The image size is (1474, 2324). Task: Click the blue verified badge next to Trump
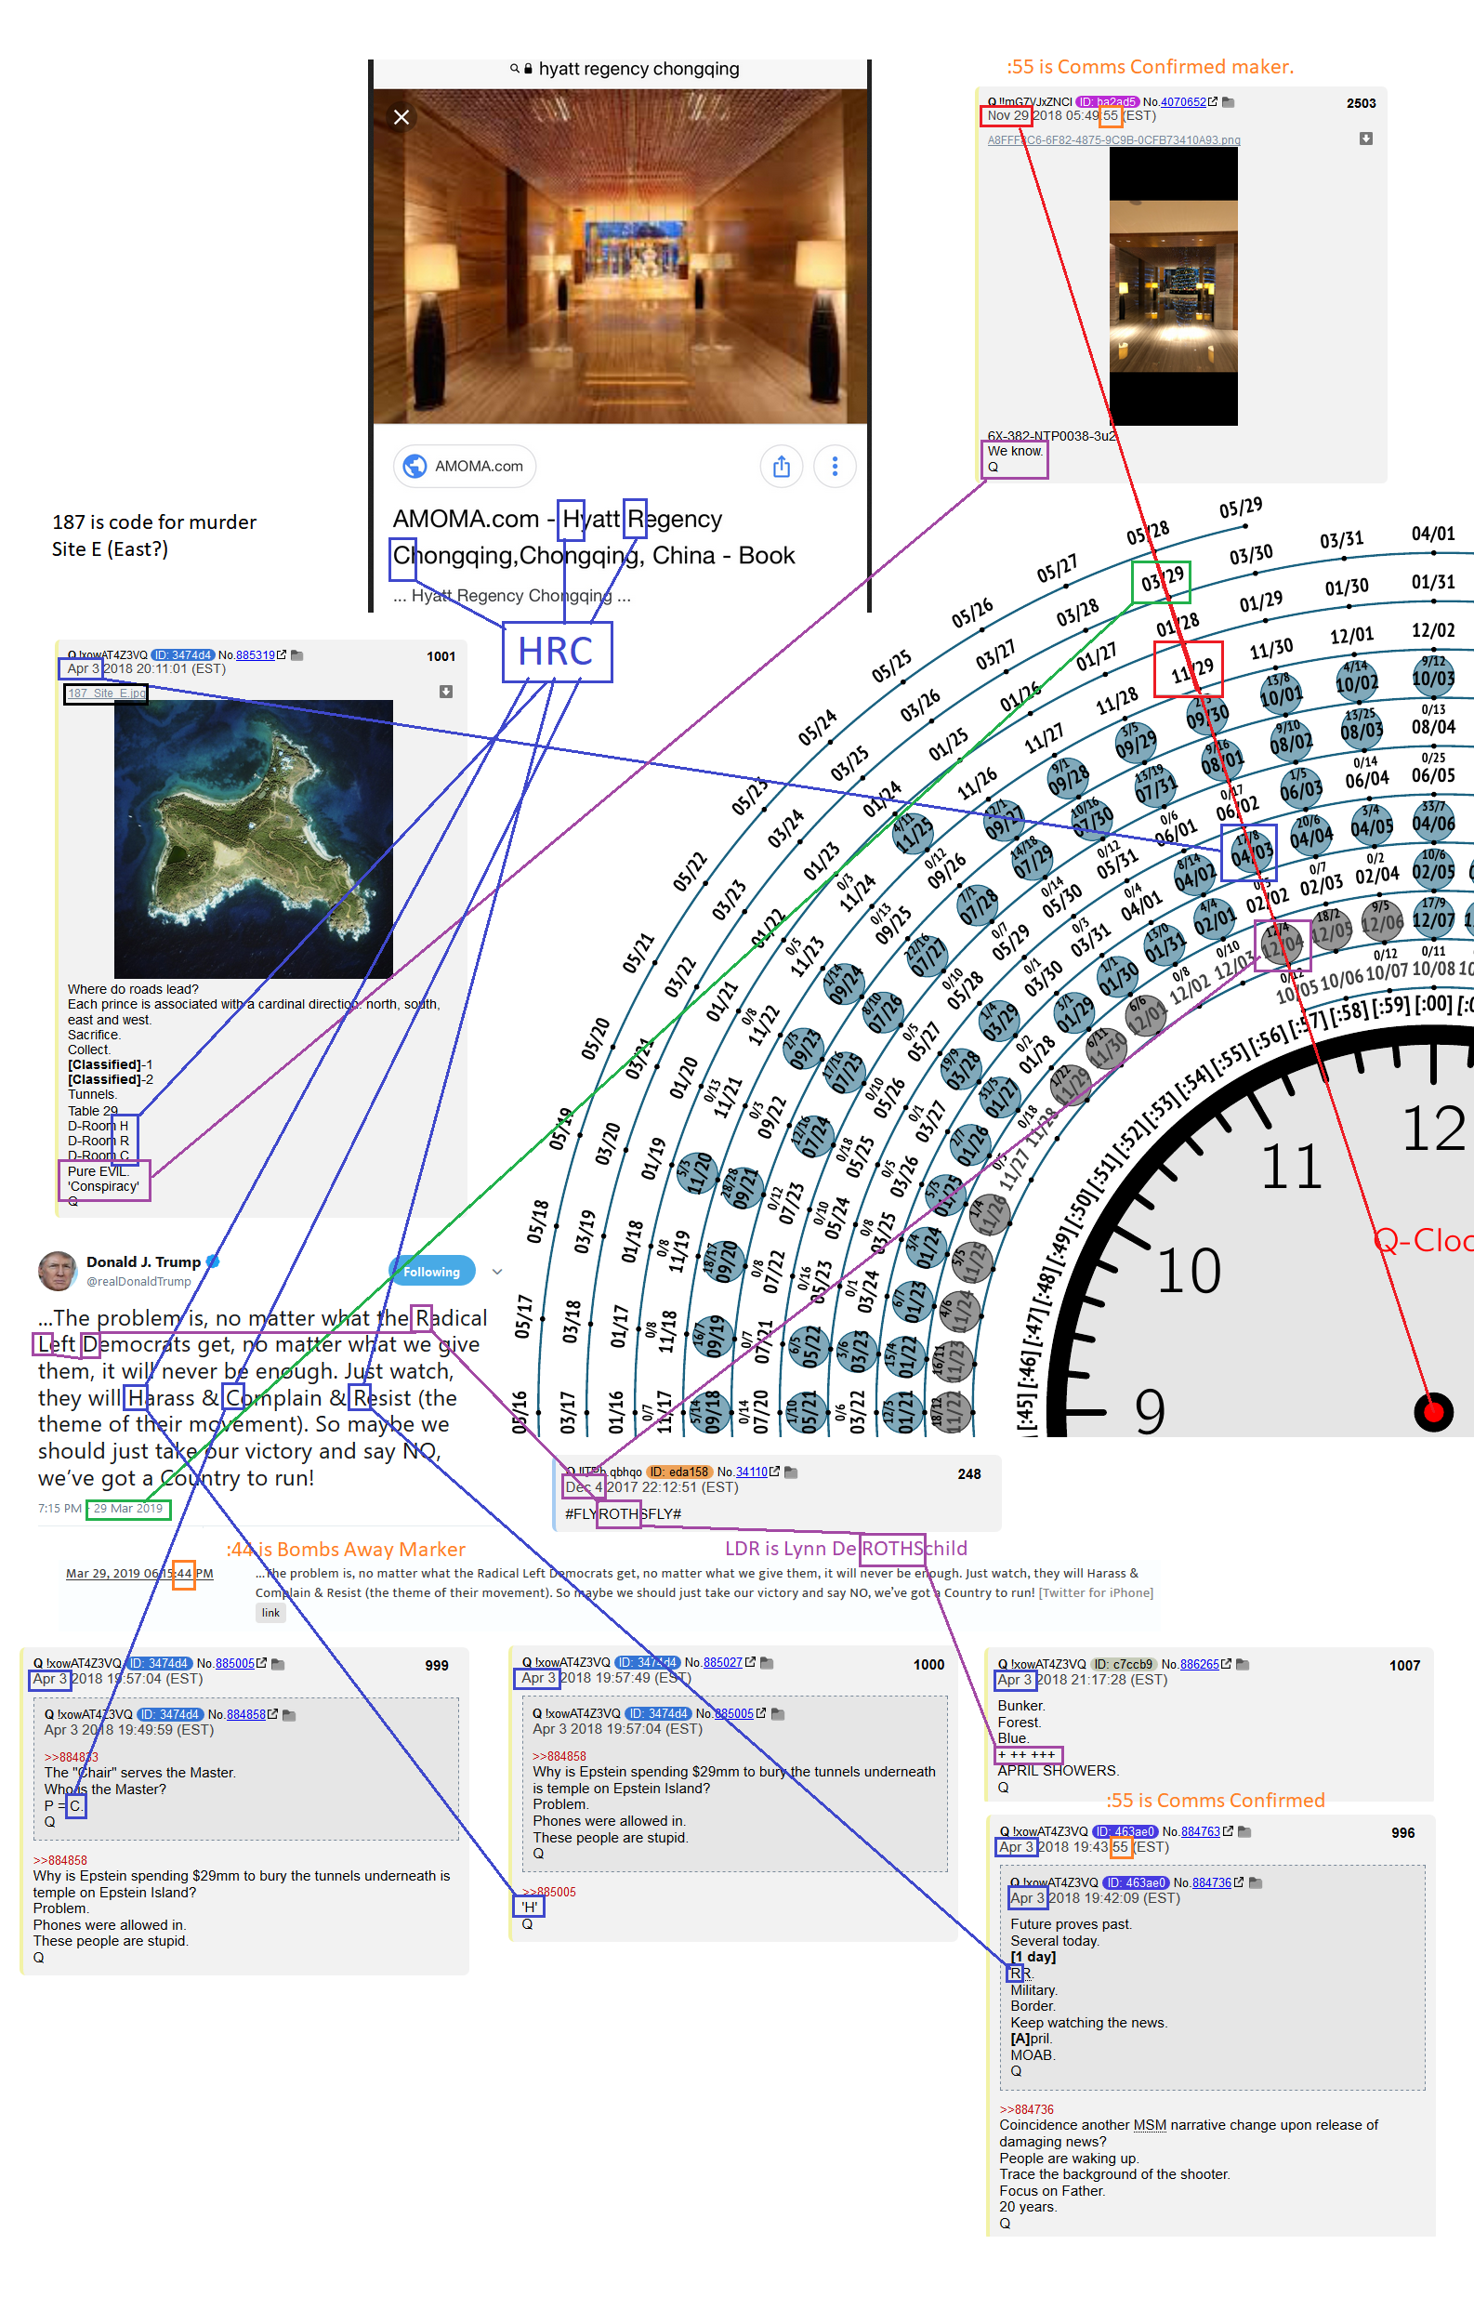213,1261
